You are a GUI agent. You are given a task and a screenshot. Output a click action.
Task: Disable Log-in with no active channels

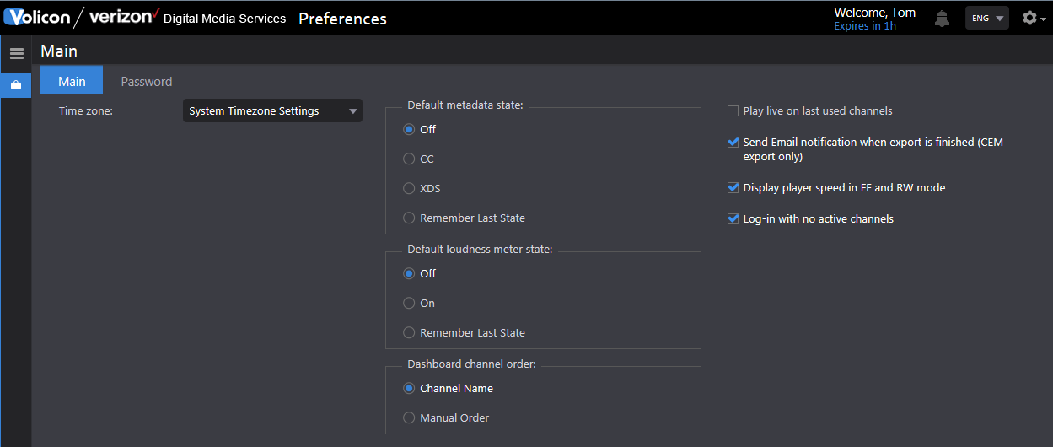733,218
